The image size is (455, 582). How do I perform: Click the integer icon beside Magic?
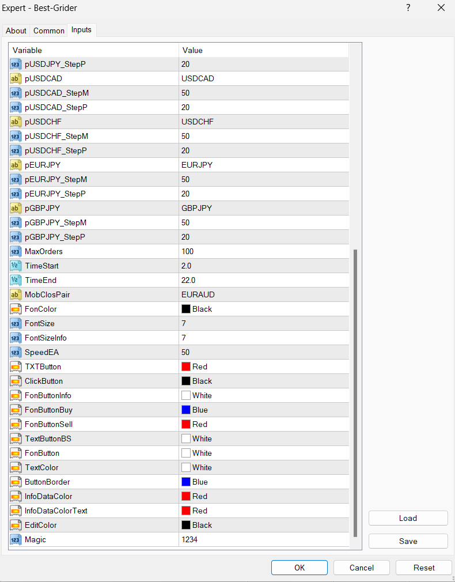click(16, 539)
